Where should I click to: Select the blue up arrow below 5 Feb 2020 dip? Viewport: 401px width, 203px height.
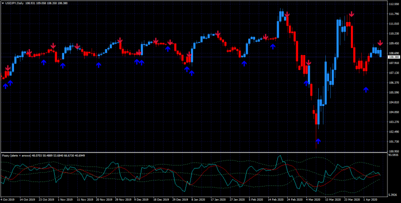pyautogui.click(x=244, y=63)
